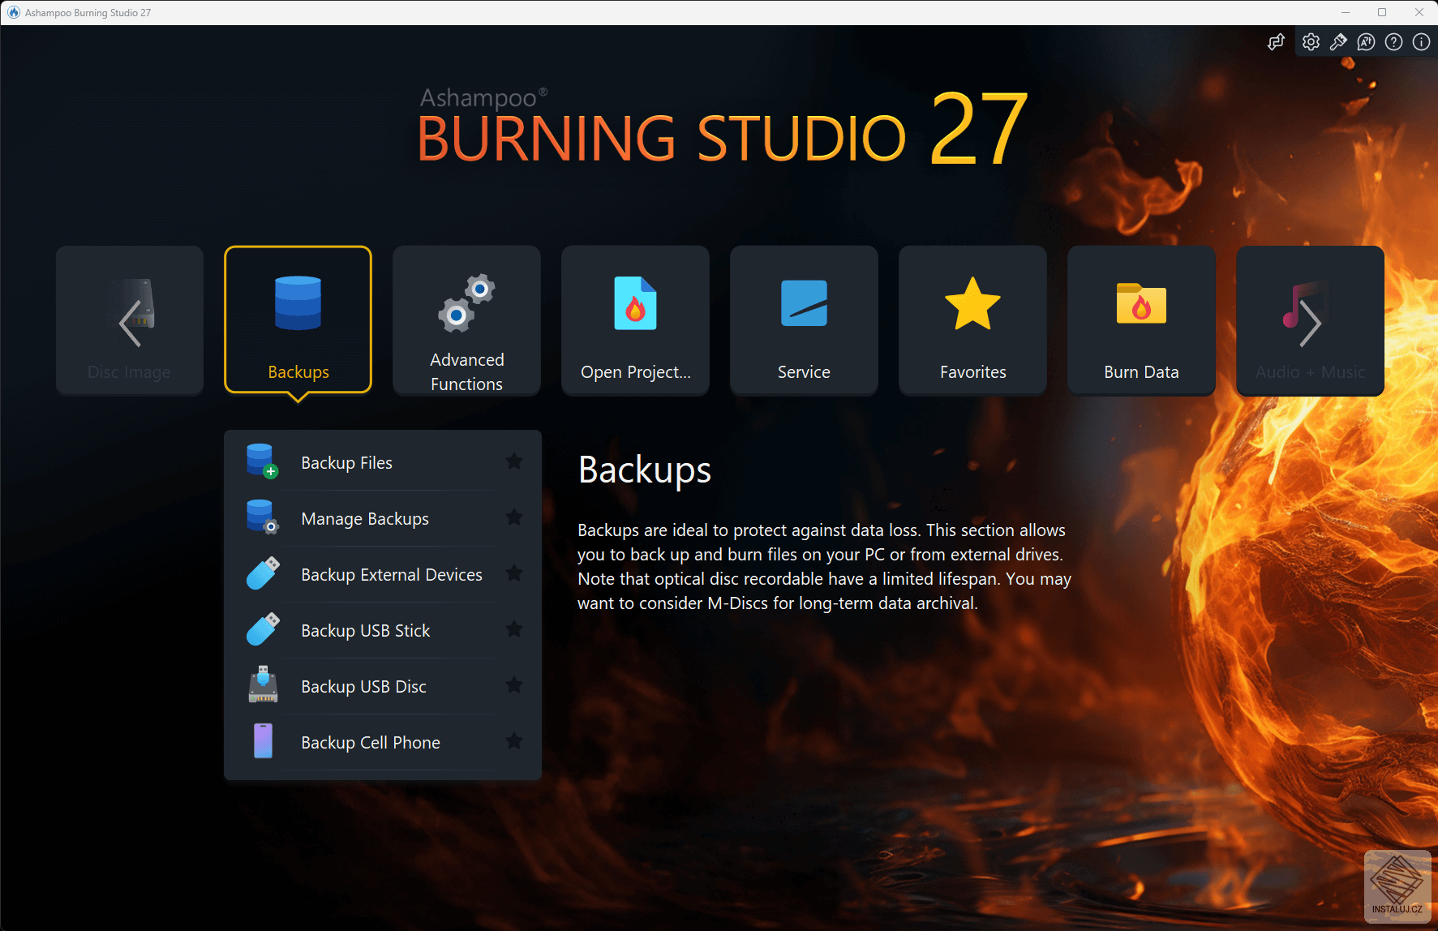Select the Backup External Devices USB icon
Image resolution: width=1438 pixels, height=931 pixels.
click(261, 573)
